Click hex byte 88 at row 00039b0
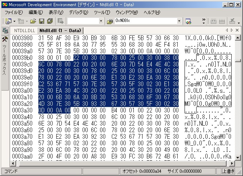Image resolution: width=243 pixels, height=176 pixels. coord(41,58)
